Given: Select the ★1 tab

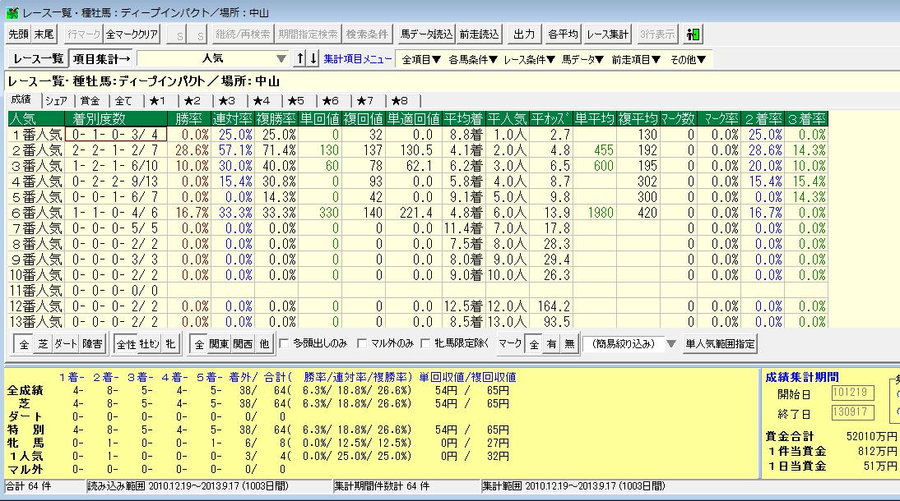Looking at the screenshot, I should (158, 101).
